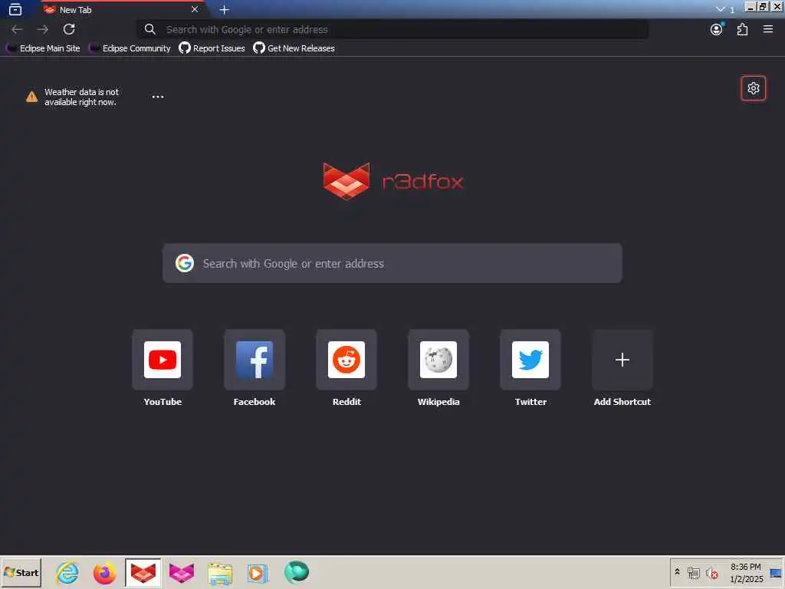Screen dimensions: 785x589
Task: Open Eclipse Main Site bookmark
Action: 43,48
